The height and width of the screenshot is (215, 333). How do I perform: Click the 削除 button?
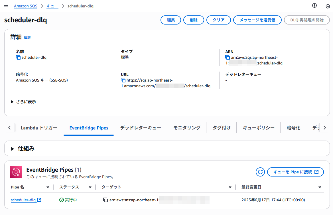[x=194, y=20]
